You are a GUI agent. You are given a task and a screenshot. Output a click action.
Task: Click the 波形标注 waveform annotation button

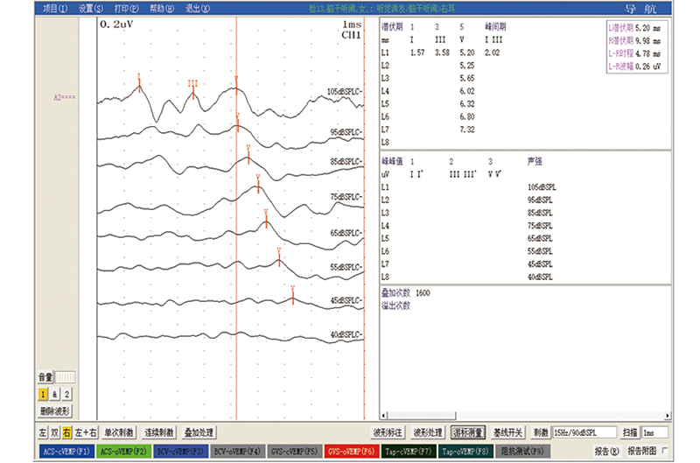coord(388,432)
